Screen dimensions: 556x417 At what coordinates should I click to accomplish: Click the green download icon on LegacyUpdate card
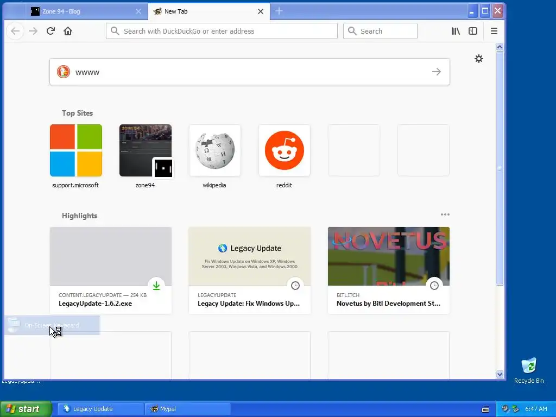pos(156,286)
